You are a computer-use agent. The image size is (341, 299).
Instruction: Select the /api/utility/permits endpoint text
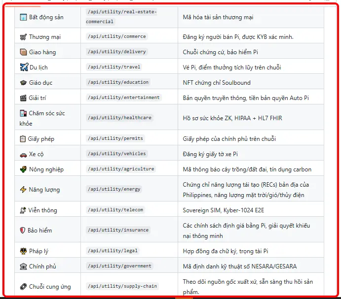tap(115, 138)
